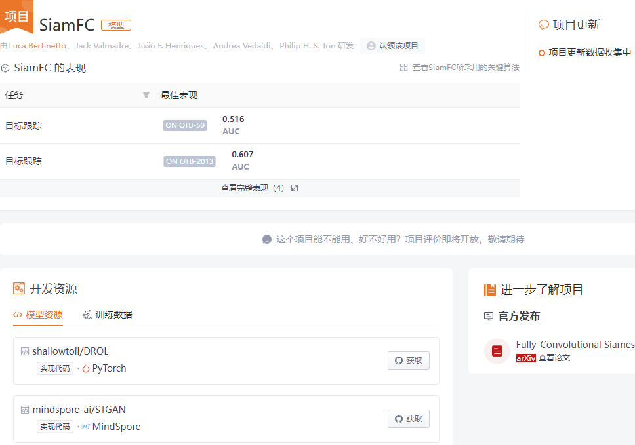This screenshot has height=445, width=635.
Task: Click GitHub icon in STGAN 获取 button
Action: tap(399, 419)
